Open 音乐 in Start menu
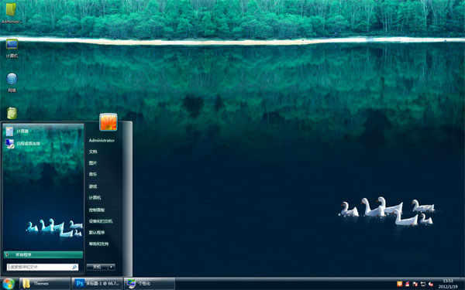The image size is (465, 290). [x=93, y=174]
